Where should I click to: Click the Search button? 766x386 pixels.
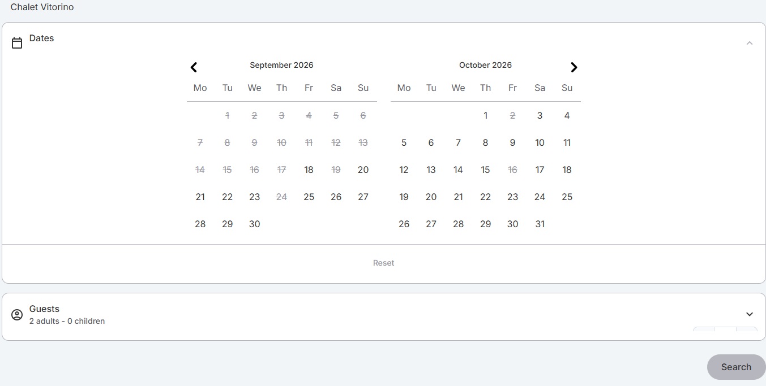tap(736, 367)
